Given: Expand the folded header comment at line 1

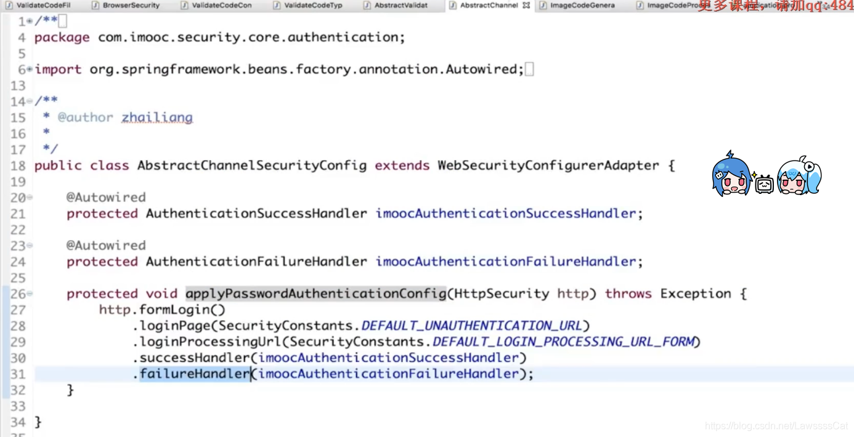Looking at the screenshot, I should coord(30,22).
